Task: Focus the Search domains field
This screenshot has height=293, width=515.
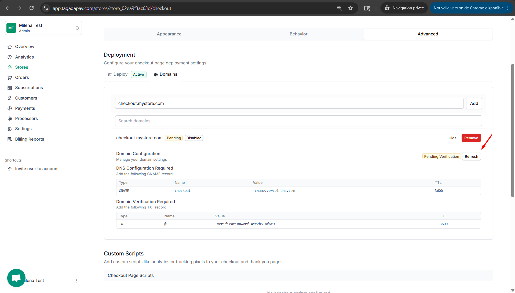Action: click(298, 121)
